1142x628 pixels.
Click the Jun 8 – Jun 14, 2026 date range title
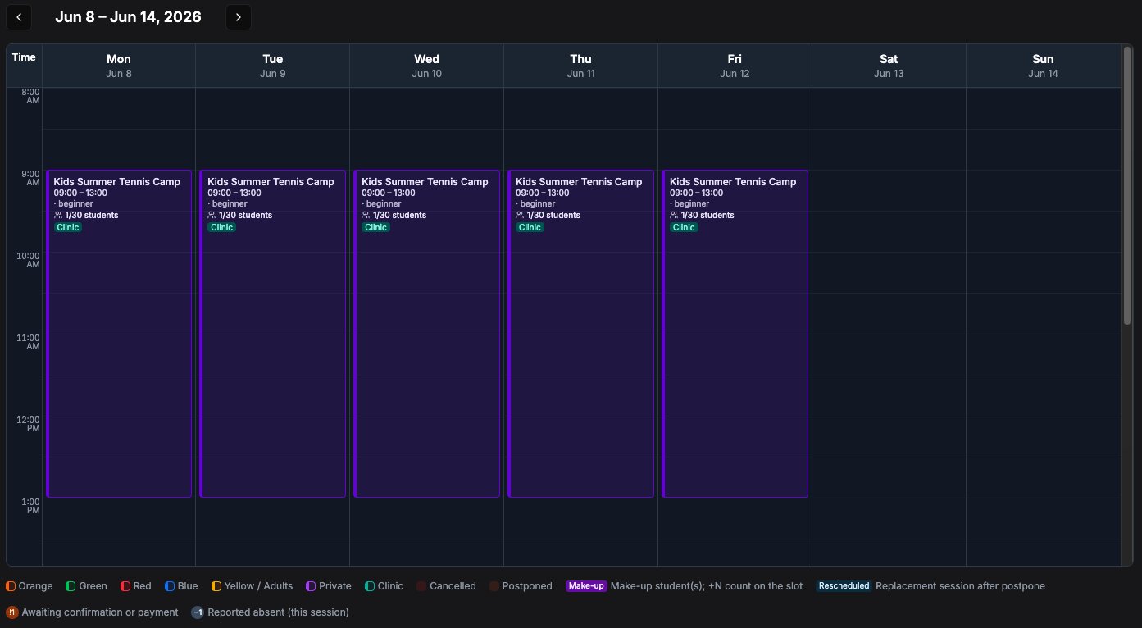pyautogui.click(x=128, y=17)
